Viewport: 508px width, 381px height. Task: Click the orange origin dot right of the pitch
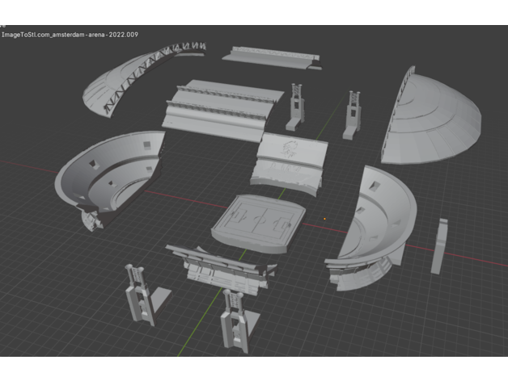pyautogui.click(x=325, y=216)
